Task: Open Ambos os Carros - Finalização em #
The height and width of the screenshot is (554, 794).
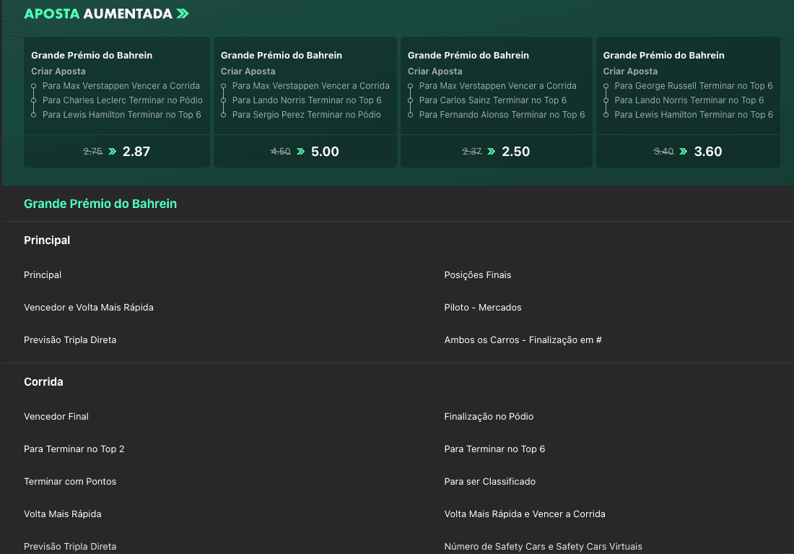Action: coord(523,339)
